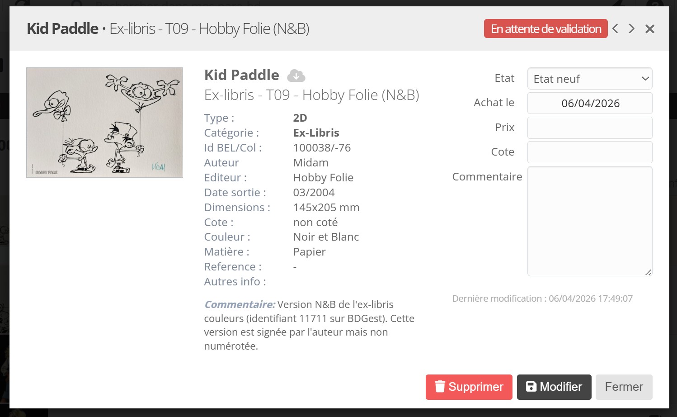
Task: Click the cloud download icon beside Kid Paddle
Action: coord(296,76)
